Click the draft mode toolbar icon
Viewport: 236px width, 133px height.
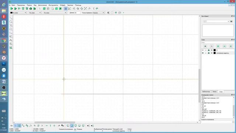(x=69, y=8)
